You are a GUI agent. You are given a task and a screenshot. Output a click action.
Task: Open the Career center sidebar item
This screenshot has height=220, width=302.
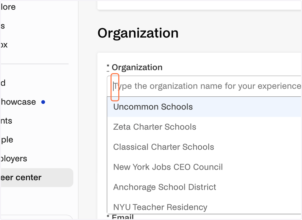37,178
